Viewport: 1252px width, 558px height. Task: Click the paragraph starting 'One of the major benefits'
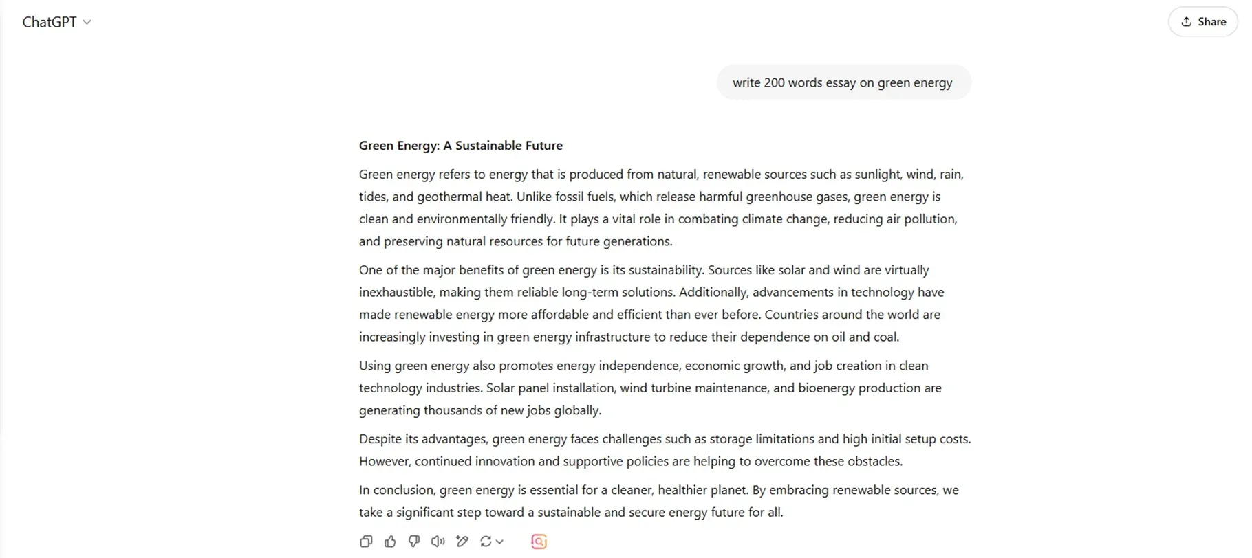[x=650, y=303]
